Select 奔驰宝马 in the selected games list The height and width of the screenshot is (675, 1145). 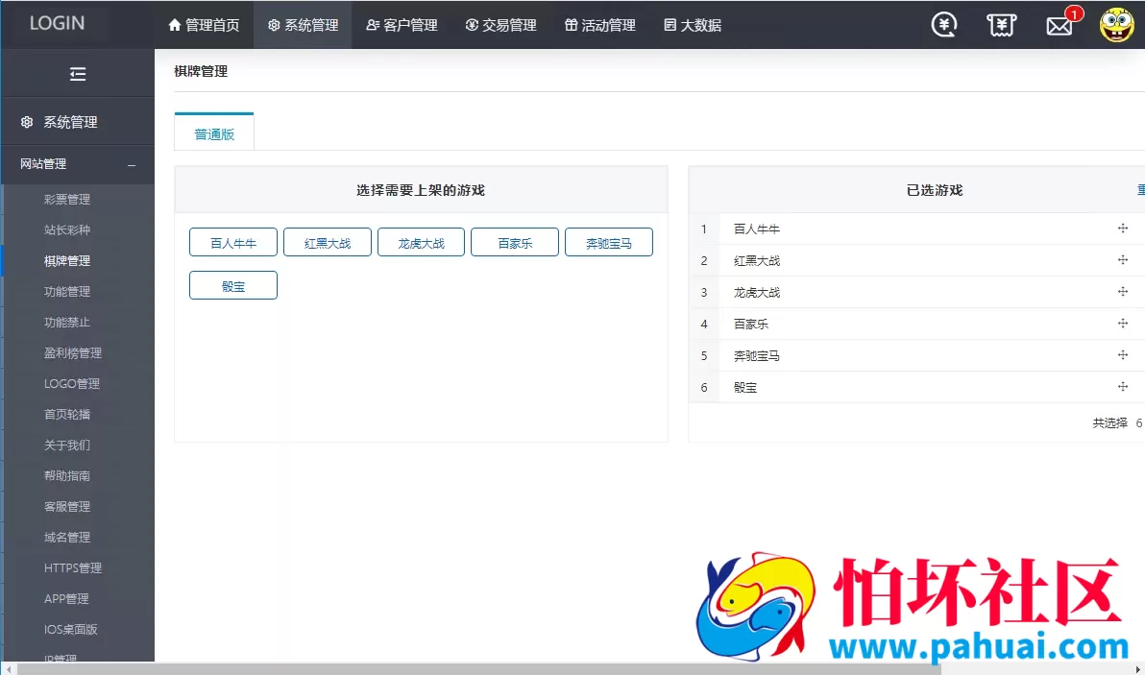point(757,355)
